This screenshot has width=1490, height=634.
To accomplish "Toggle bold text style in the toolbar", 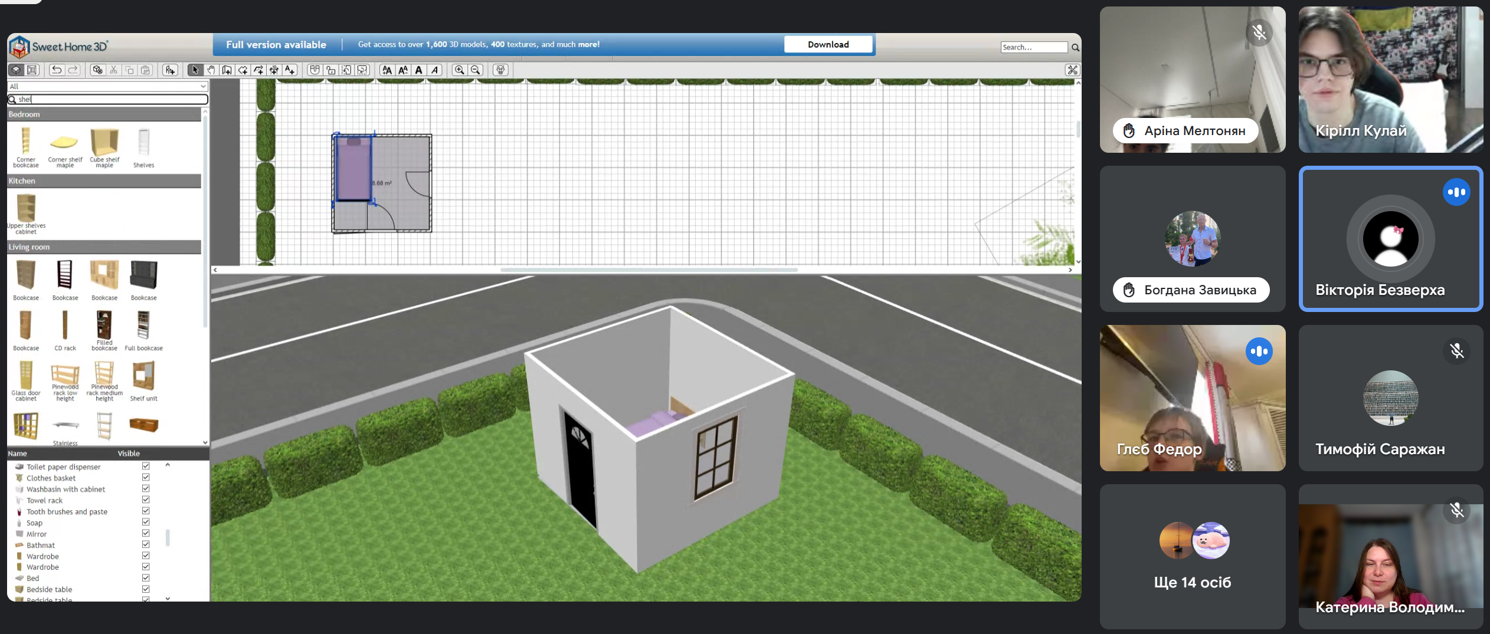I will click(x=419, y=70).
